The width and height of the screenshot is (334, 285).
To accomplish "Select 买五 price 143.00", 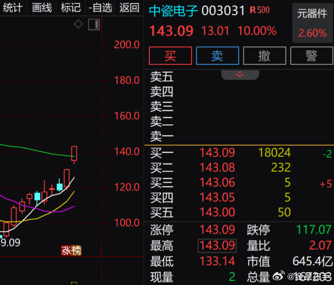I will [217, 213].
